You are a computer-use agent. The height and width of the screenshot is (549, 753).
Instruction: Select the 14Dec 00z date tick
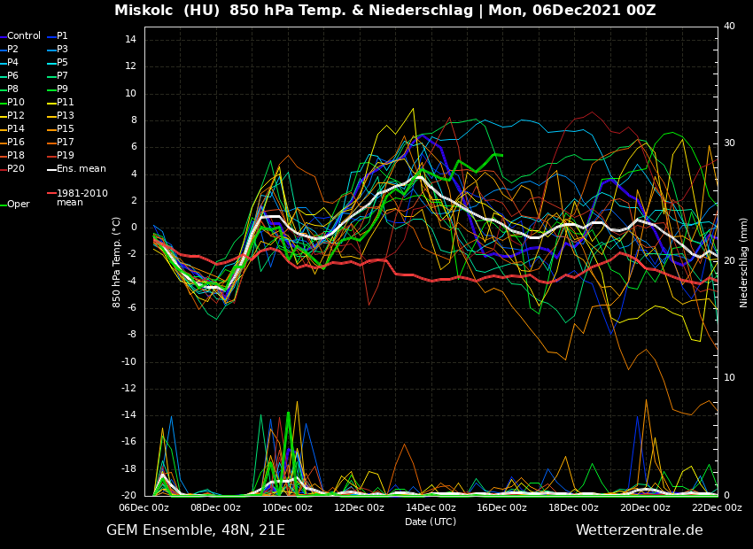(431, 507)
